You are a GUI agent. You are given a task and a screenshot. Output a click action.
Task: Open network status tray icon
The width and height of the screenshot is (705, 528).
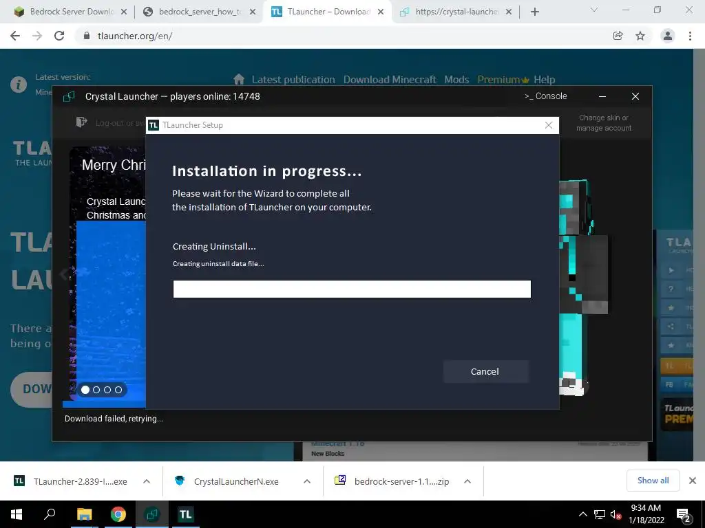pyautogui.click(x=600, y=514)
